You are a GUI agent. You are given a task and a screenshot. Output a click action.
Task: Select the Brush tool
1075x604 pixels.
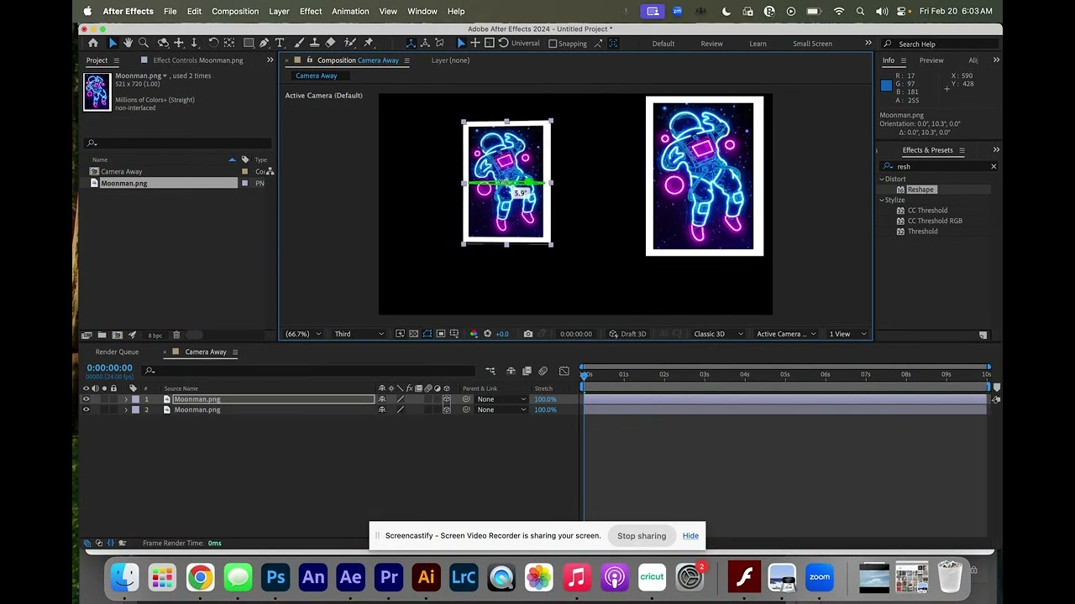click(299, 43)
